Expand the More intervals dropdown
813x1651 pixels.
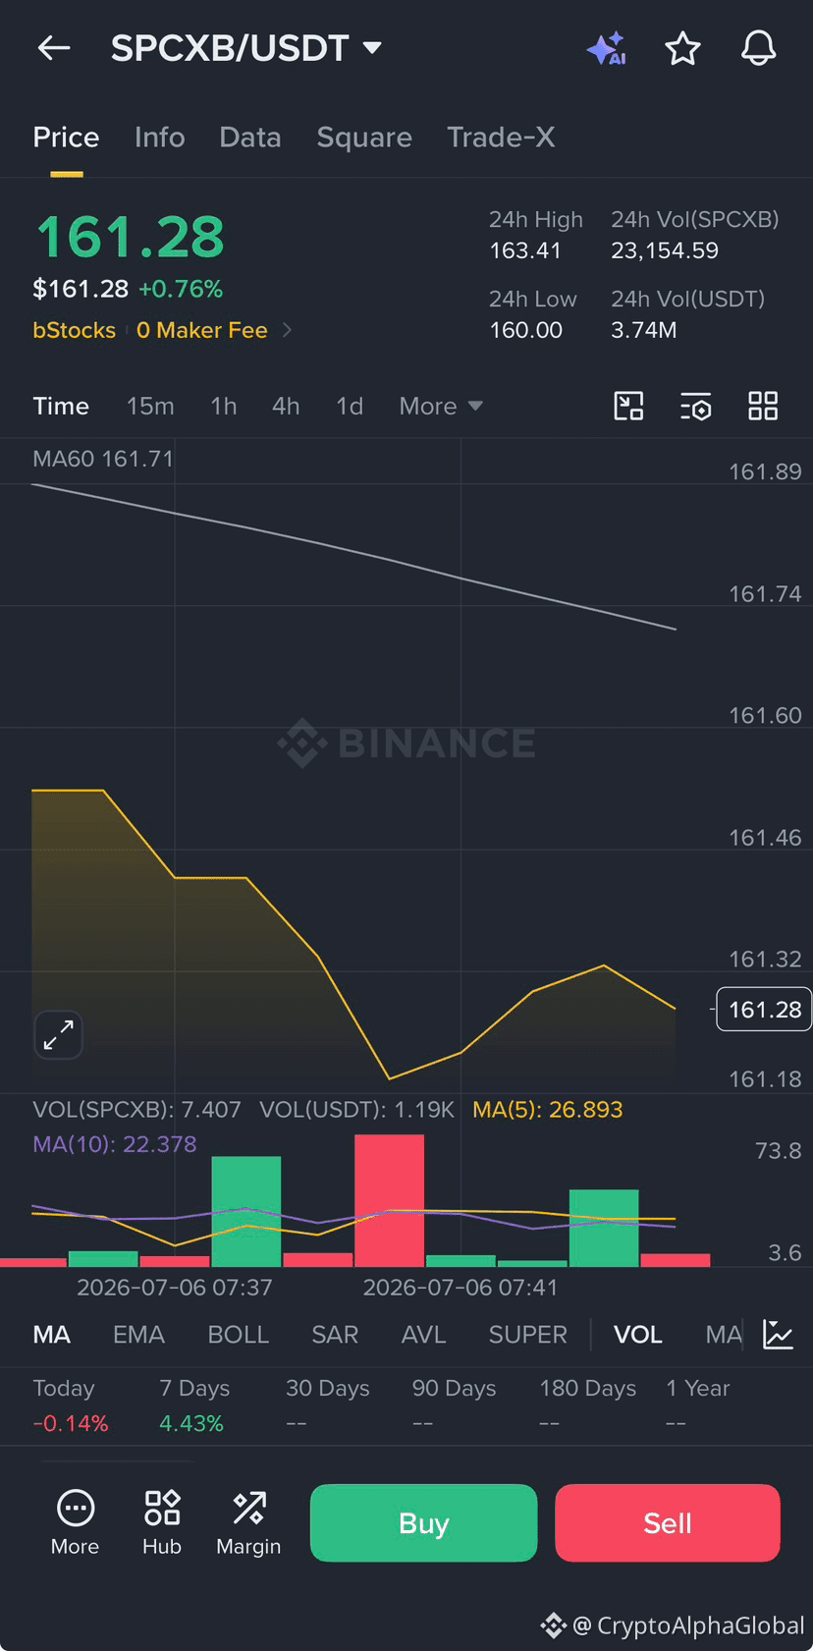coord(441,406)
